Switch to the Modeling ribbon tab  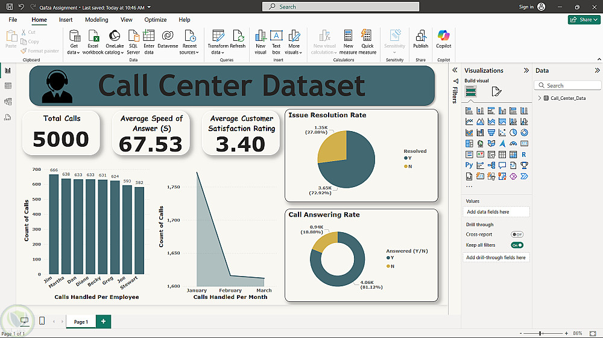pyautogui.click(x=96, y=20)
